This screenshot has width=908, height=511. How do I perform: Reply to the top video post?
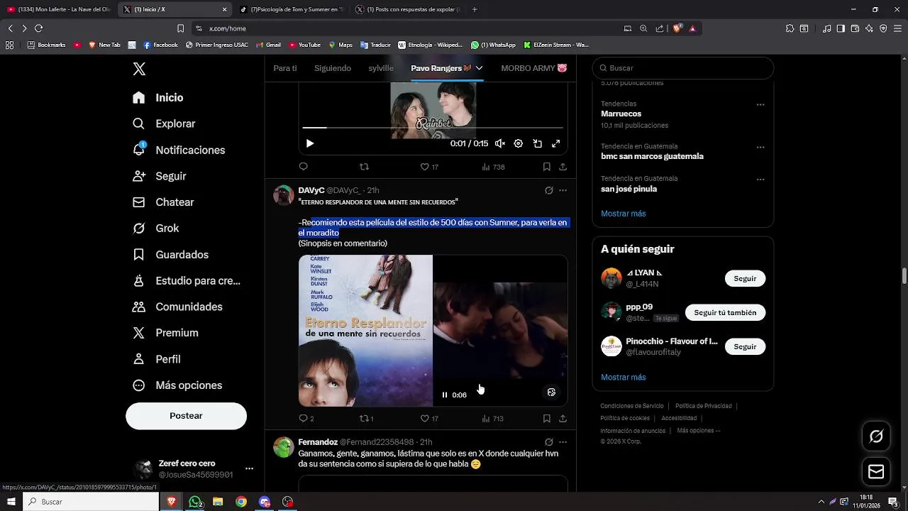[x=304, y=167]
